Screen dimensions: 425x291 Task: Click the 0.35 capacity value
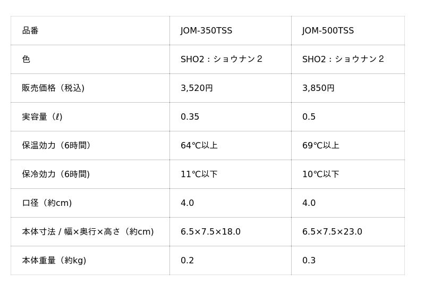point(190,117)
